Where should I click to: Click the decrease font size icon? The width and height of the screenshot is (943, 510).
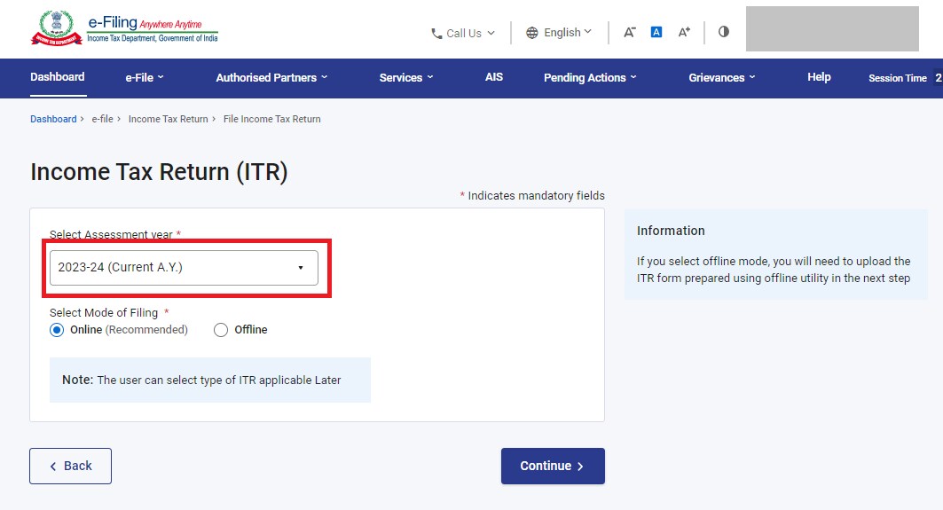[x=629, y=32]
